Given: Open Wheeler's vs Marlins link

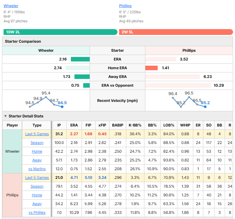Looking at the screenshot, I should pyautogui.click(x=37, y=169).
